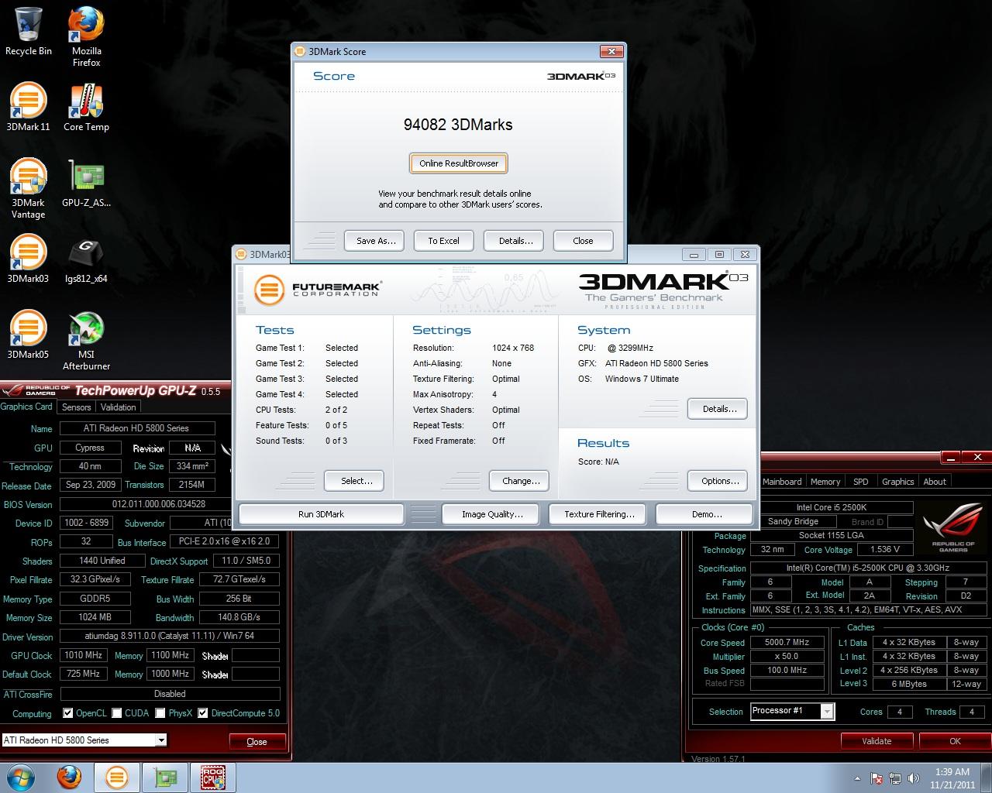The width and height of the screenshot is (992, 793).
Task: Open the GPU selection dropdown in GPU-Z
Action: [84, 740]
